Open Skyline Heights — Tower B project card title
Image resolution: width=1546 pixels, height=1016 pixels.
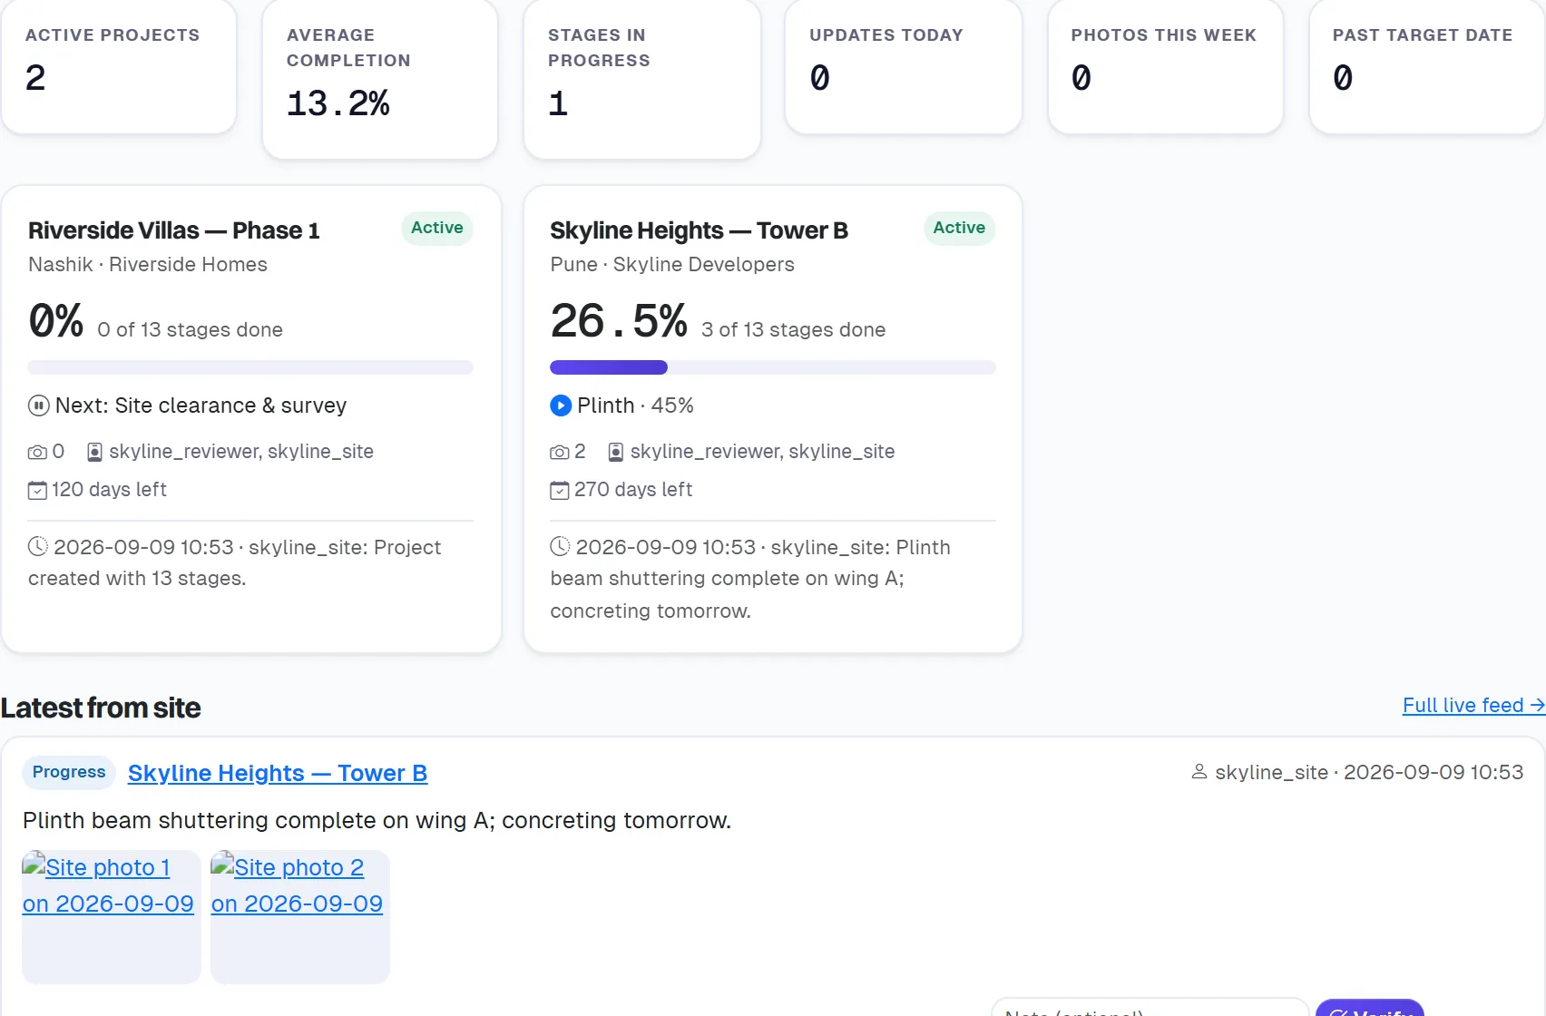click(x=700, y=230)
